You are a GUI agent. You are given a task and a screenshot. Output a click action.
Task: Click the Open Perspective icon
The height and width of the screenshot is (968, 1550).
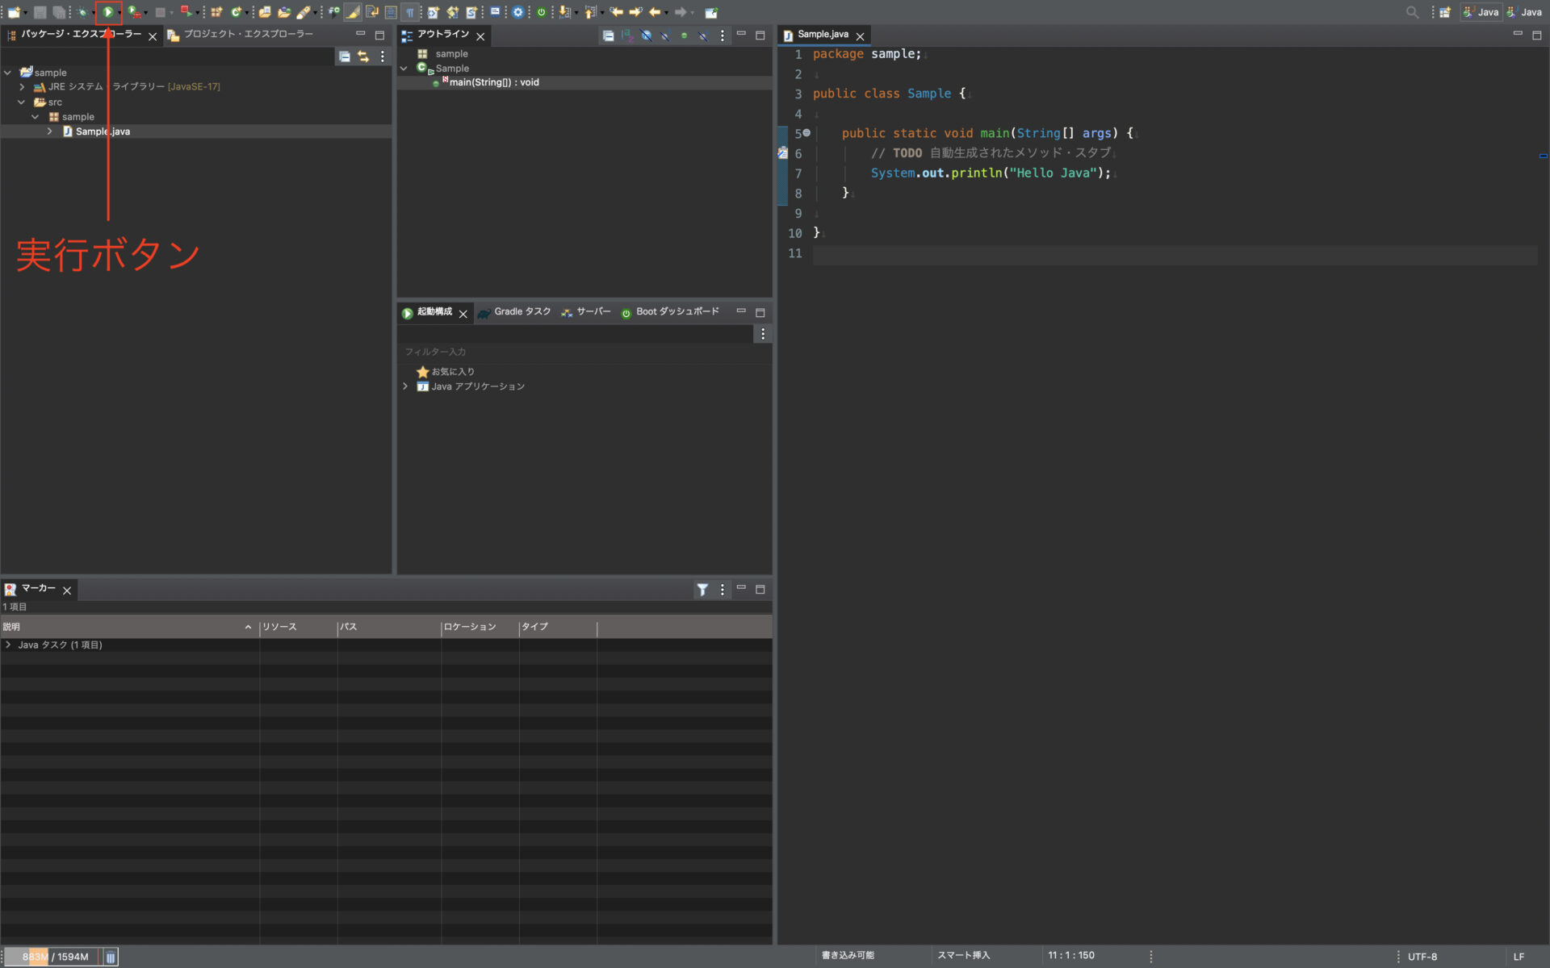(x=1445, y=12)
